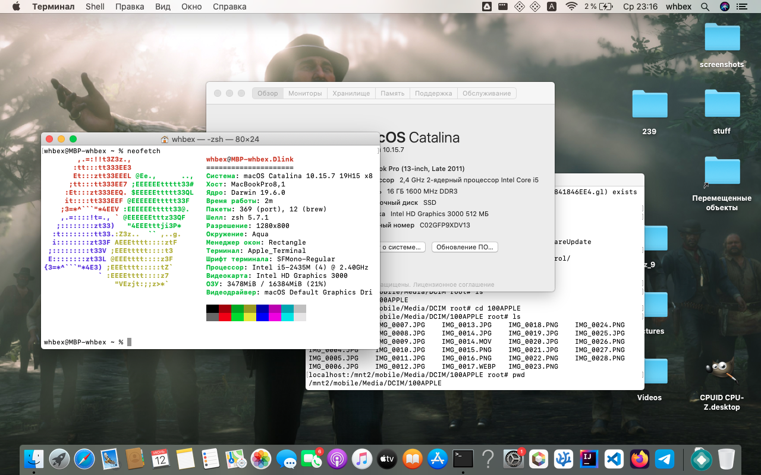
Task: Open Contacts in the Dock
Action: point(135,459)
